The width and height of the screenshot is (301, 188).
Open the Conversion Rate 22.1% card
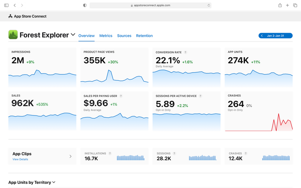[186, 68]
